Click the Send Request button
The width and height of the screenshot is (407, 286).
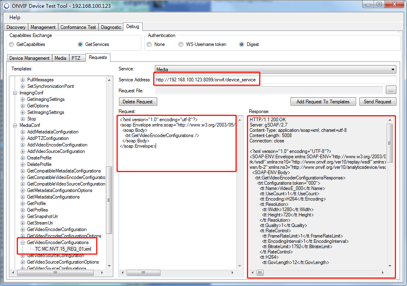[377, 102]
